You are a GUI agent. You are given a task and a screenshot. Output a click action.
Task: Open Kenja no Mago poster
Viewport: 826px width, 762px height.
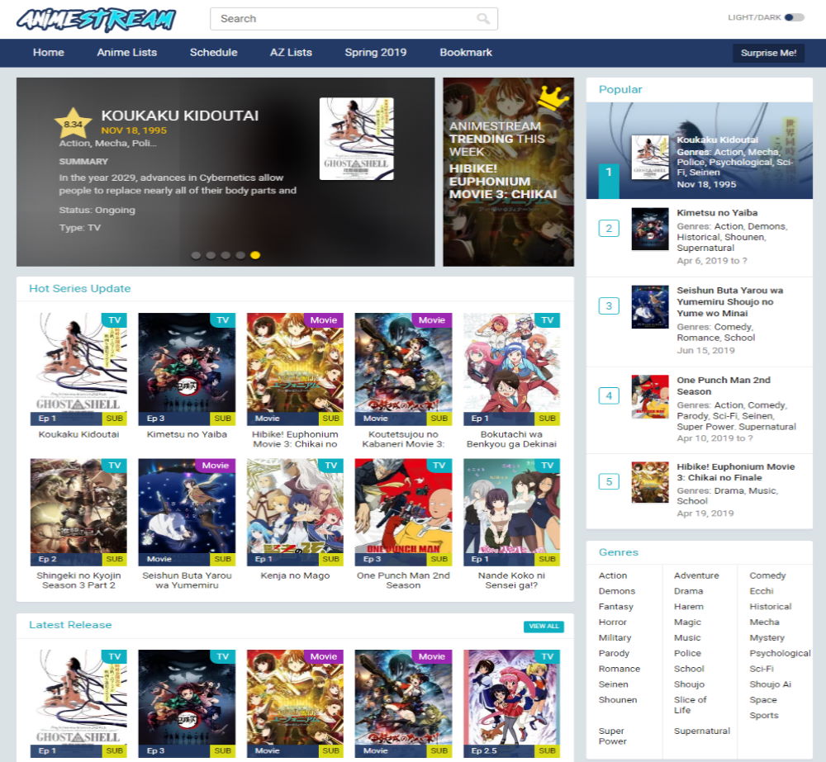pos(295,513)
